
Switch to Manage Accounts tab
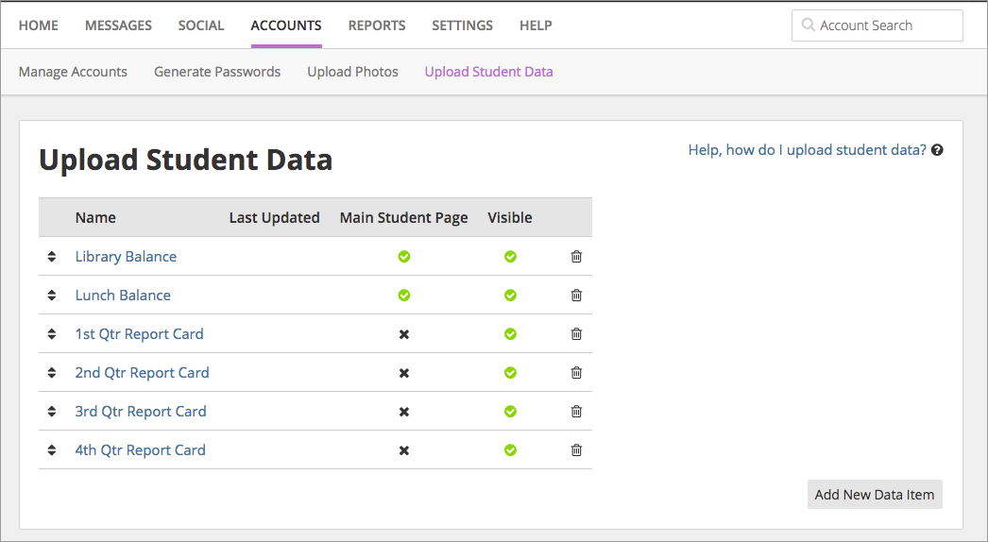point(73,72)
